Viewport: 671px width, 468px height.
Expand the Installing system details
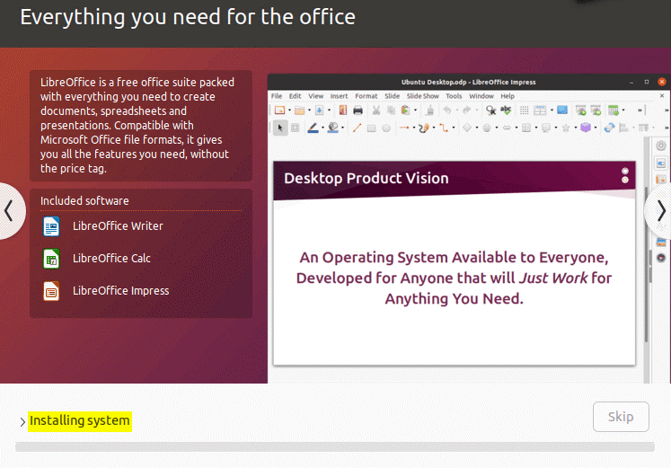tap(22, 421)
